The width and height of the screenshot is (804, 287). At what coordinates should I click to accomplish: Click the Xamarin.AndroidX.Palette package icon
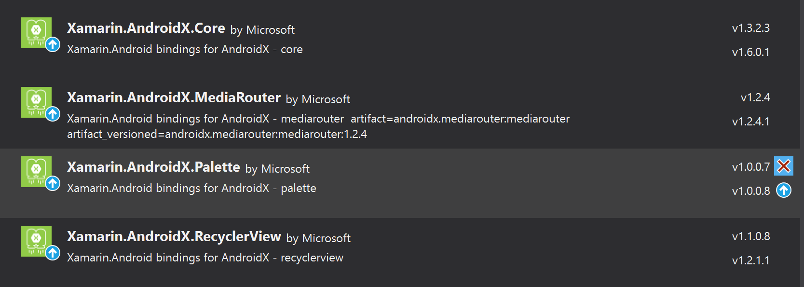[36, 172]
